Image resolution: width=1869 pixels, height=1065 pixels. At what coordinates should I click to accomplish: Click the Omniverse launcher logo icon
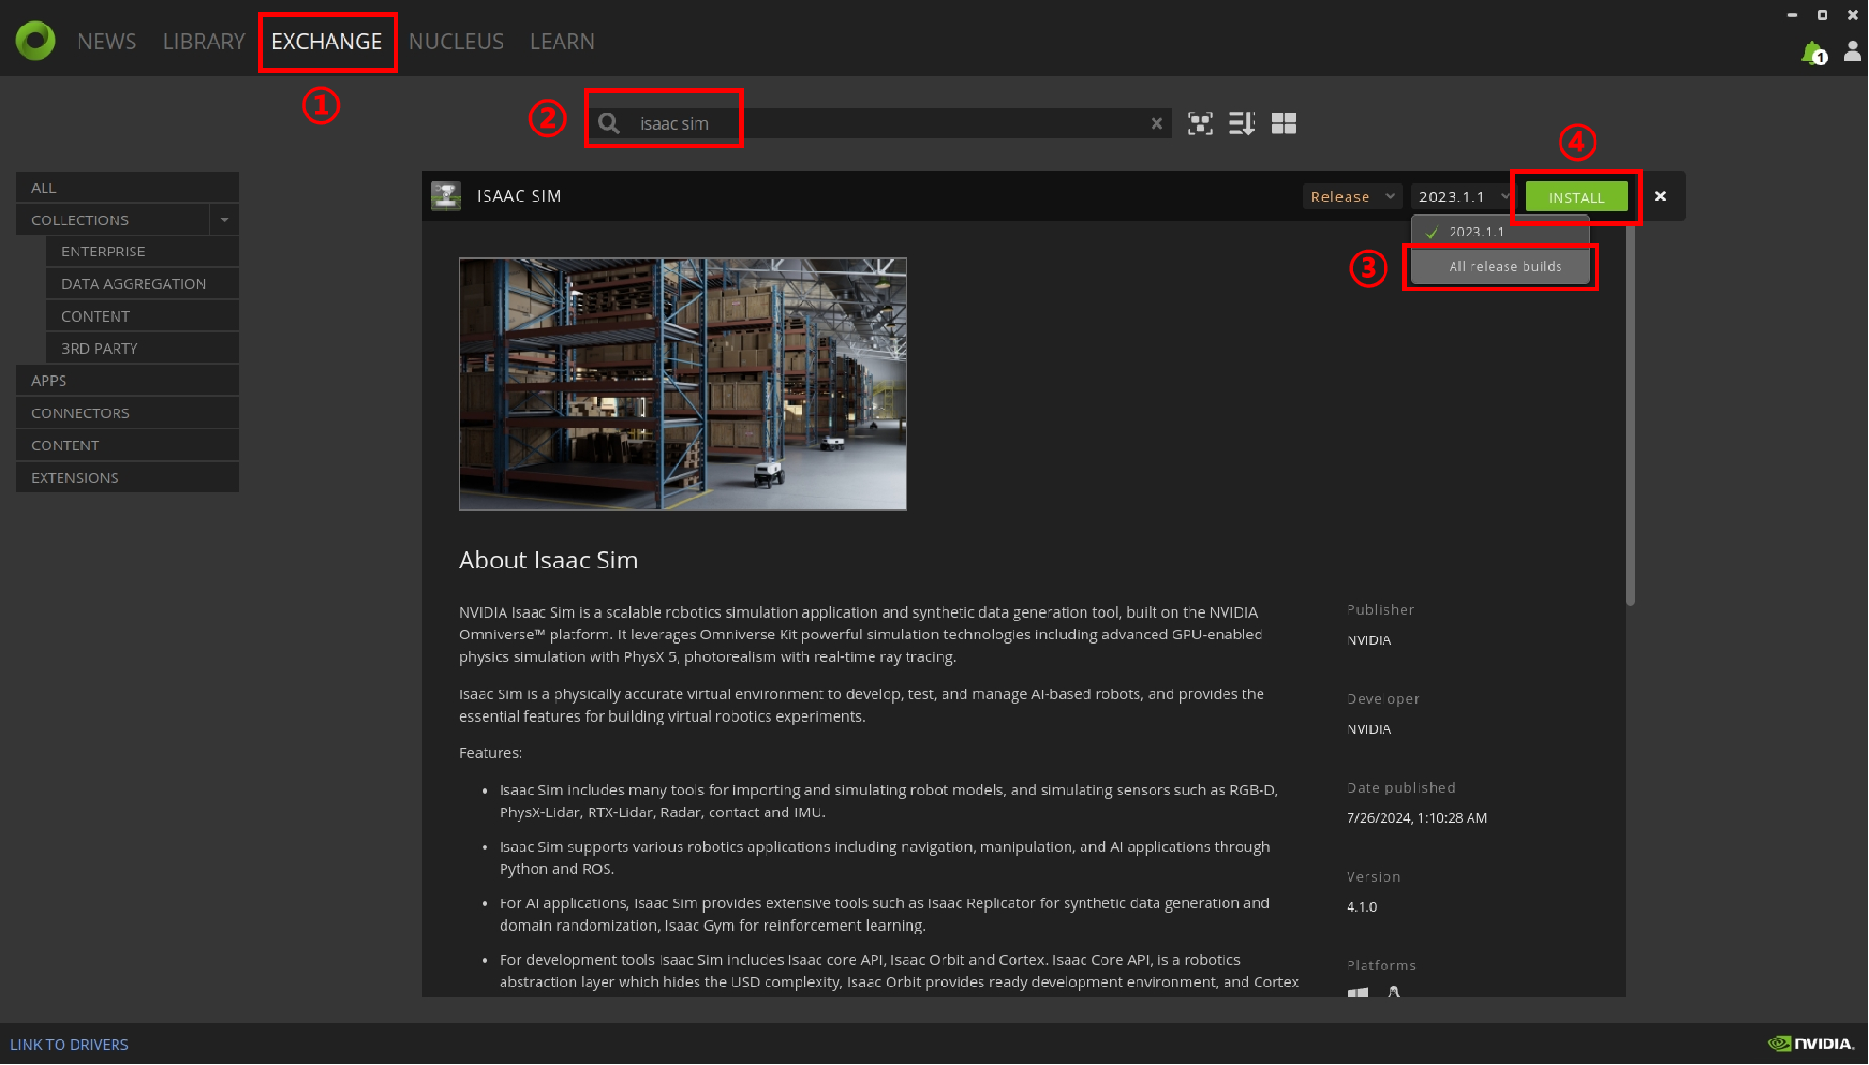click(35, 41)
